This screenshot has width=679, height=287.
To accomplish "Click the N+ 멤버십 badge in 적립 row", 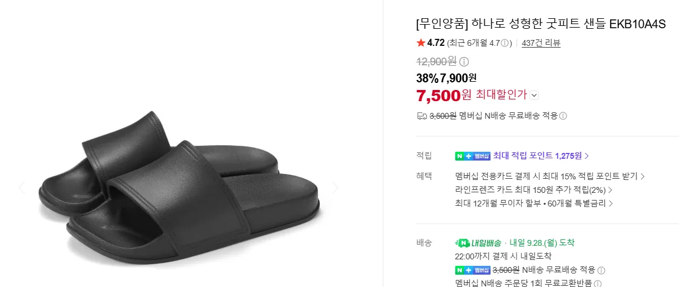I will [x=472, y=156].
